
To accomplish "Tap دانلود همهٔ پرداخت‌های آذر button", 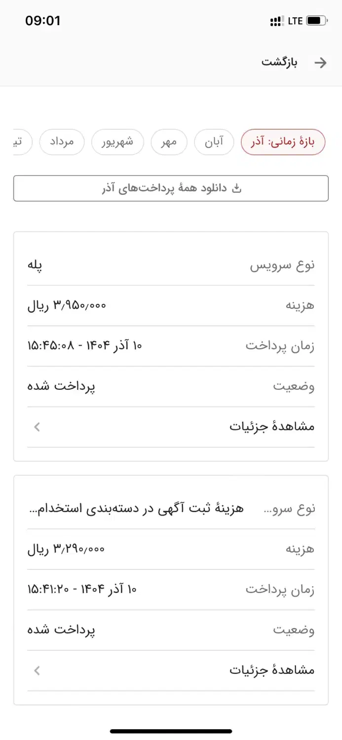I will [x=171, y=188].
